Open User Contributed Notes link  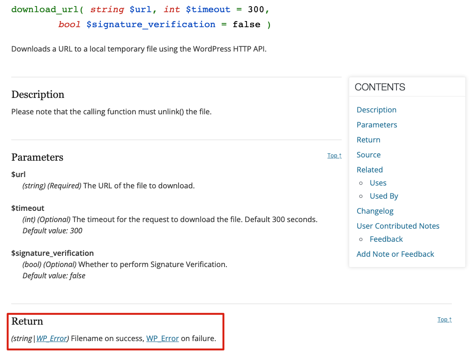(398, 226)
